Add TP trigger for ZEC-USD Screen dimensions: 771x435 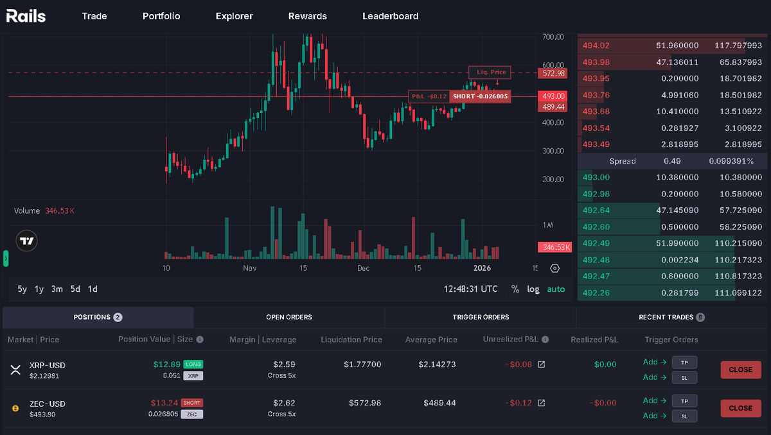point(684,400)
